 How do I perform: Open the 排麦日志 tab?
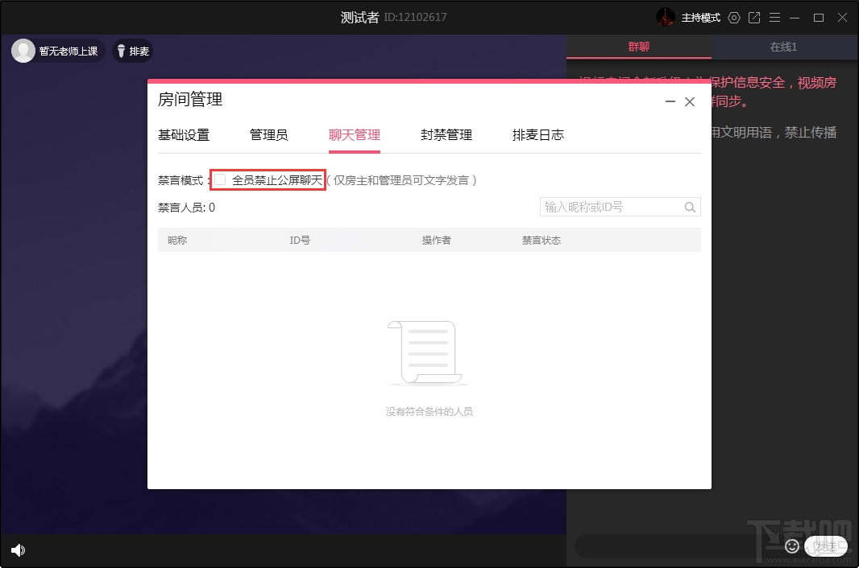537,135
